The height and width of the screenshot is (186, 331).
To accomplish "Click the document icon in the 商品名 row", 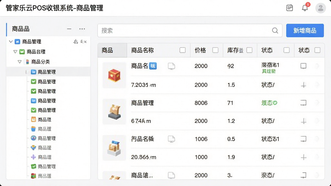I will [x=171, y=66].
